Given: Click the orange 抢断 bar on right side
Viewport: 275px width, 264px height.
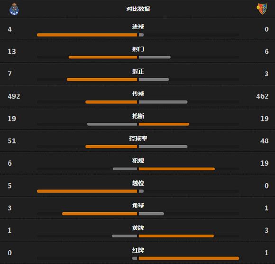Looking at the screenshot, I should [x=164, y=124].
